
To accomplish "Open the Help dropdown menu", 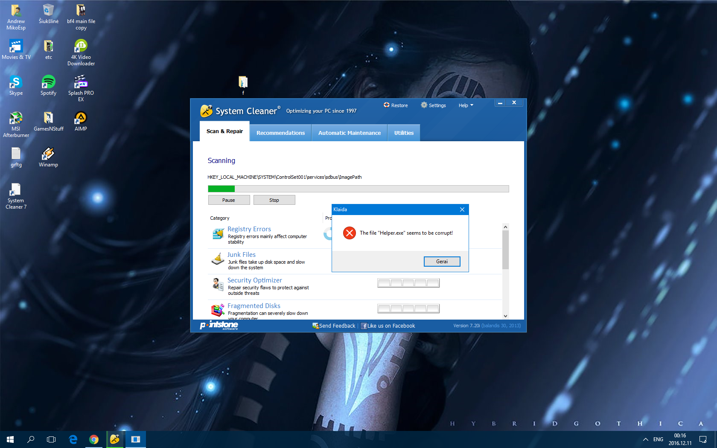I will click(466, 105).
